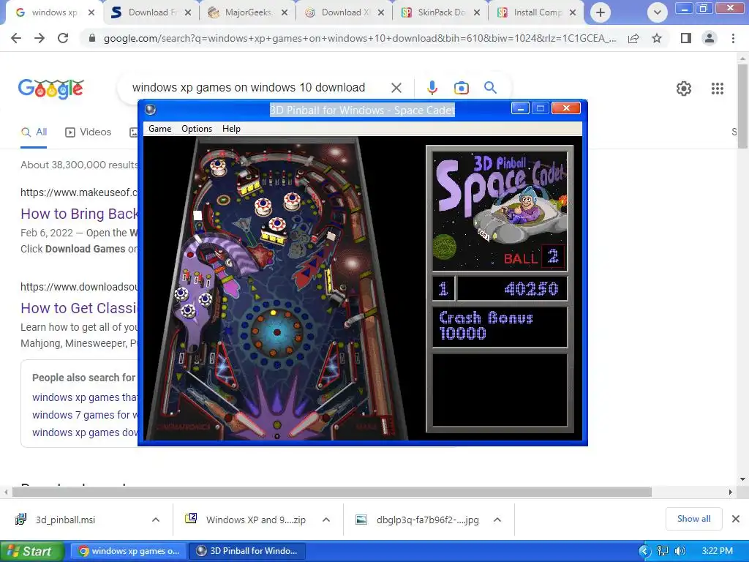Close the downloads bar

tap(736, 519)
